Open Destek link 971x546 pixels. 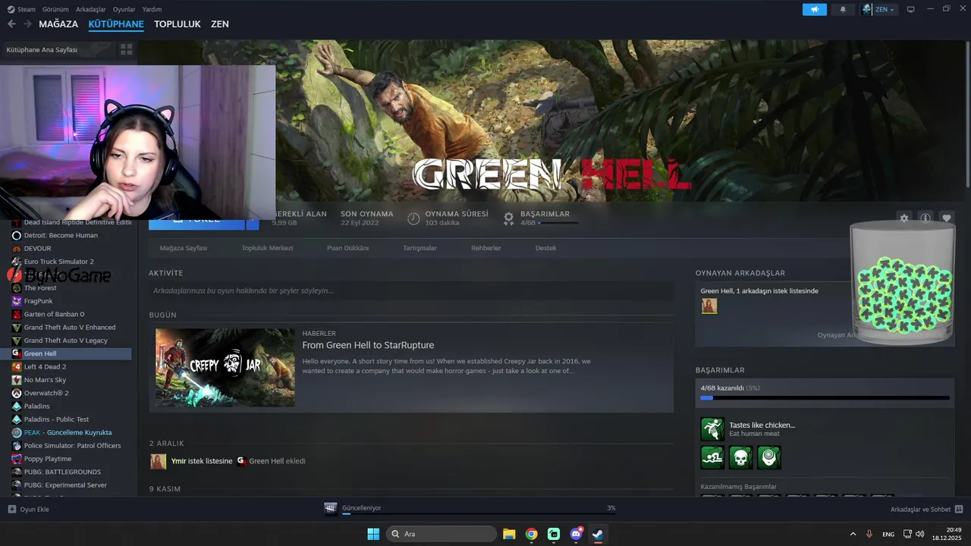point(545,248)
